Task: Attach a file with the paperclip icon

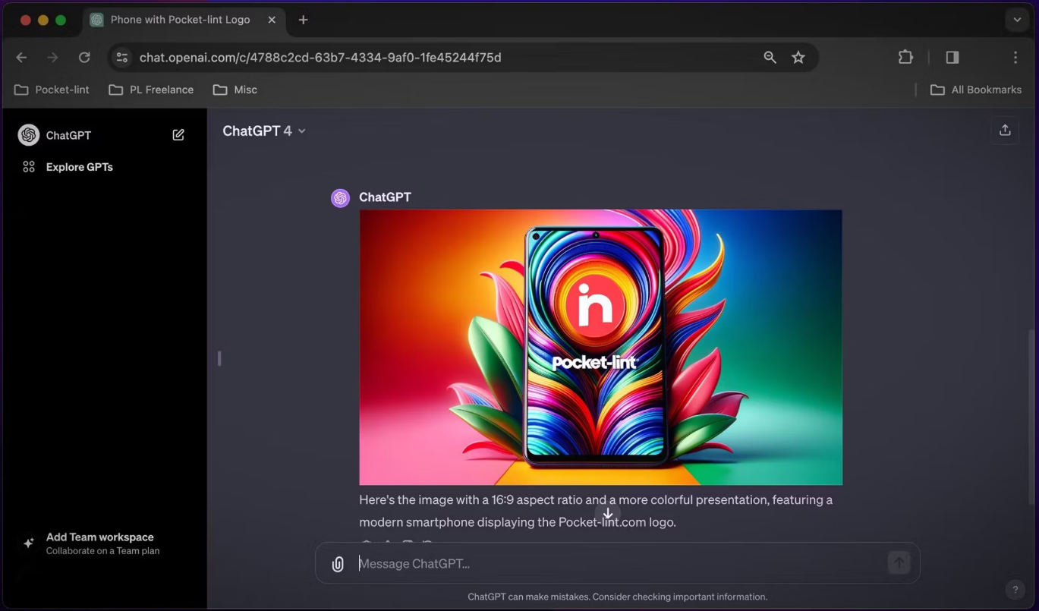Action: click(338, 564)
